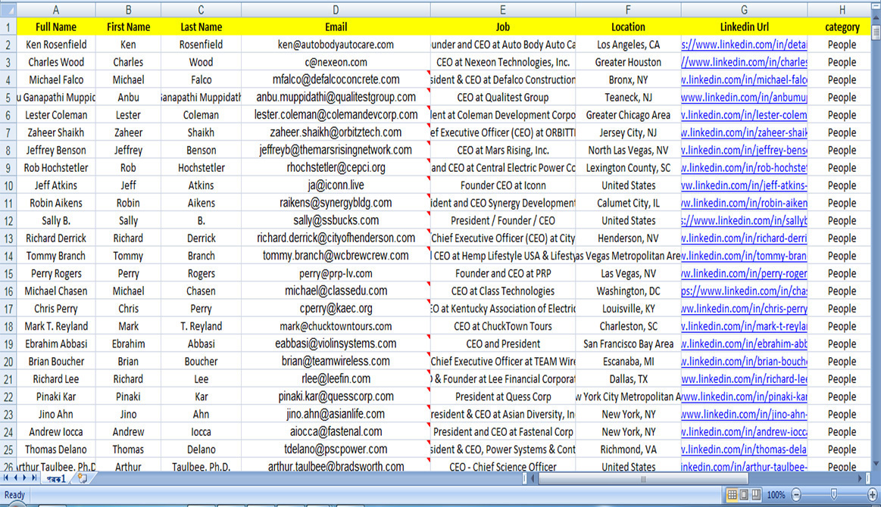Select cell 'CEO at Qualitest Group'
The width and height of the screenshot is (881, 507).
point(502,97)
